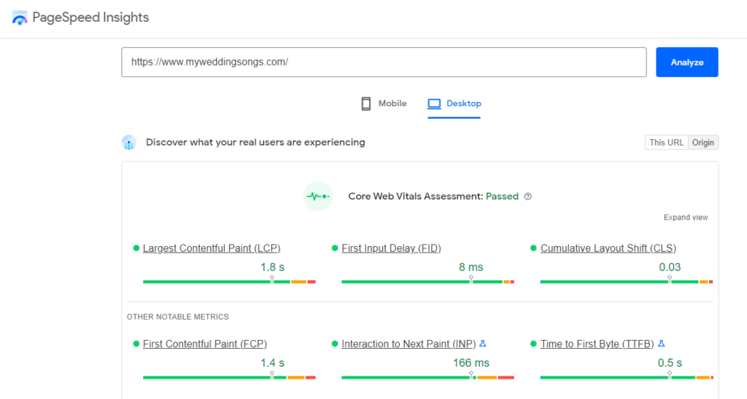Click the FID value 8 ms
Screen dimensions: 747x399
[x=471, y=267]
